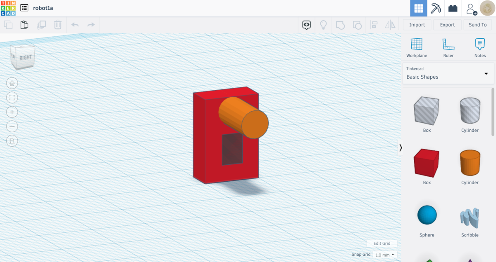This screenshot has width=496, height=262.
Task: Click the Undo arrow
Action: (x=75, y=25)
